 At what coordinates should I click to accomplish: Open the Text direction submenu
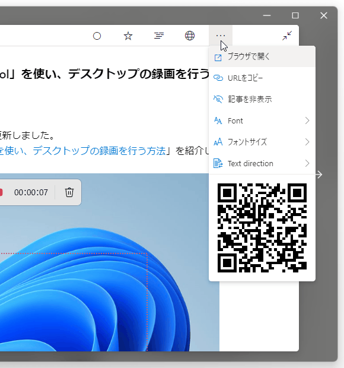262,163
